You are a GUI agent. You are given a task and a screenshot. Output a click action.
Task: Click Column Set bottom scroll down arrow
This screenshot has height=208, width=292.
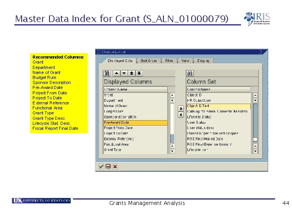click(x=255, y=151)
